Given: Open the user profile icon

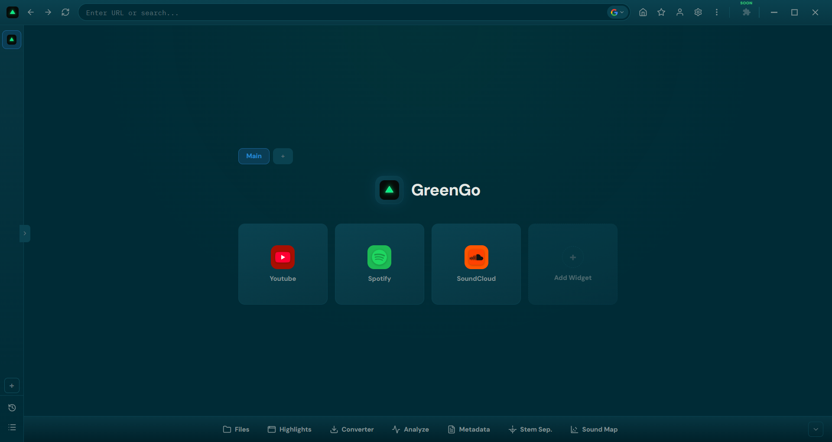Looking at the screenshot, I should 680,13.
